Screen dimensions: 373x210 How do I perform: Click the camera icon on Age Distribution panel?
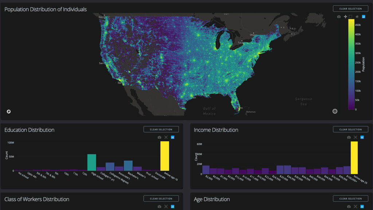[349, 206]
